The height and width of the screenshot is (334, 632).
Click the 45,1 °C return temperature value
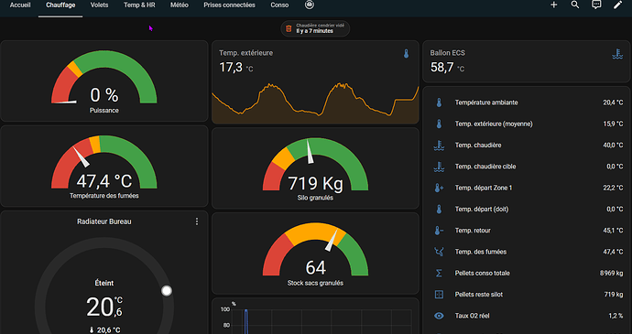point(613,231)
